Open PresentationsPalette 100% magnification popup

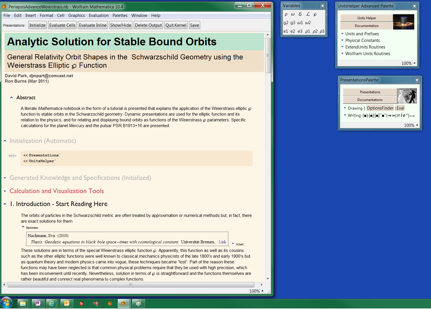click(x=411, y=125)
